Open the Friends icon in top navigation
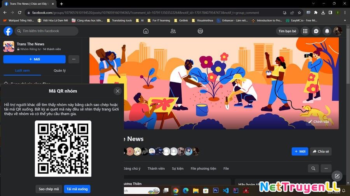 point(173,31)
